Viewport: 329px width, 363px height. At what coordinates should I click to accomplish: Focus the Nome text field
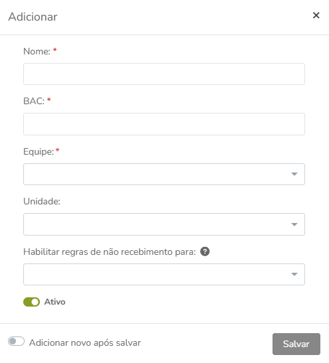164,74
